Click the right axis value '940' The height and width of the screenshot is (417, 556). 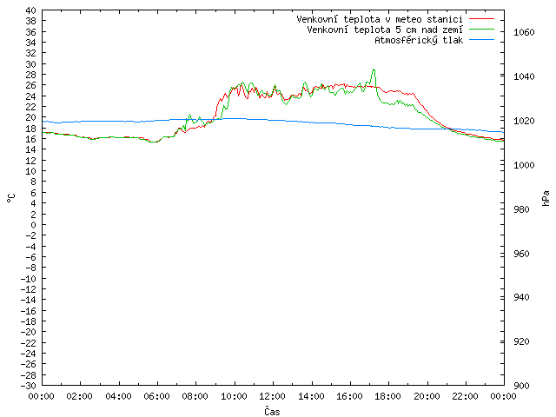tap(521, 297)
